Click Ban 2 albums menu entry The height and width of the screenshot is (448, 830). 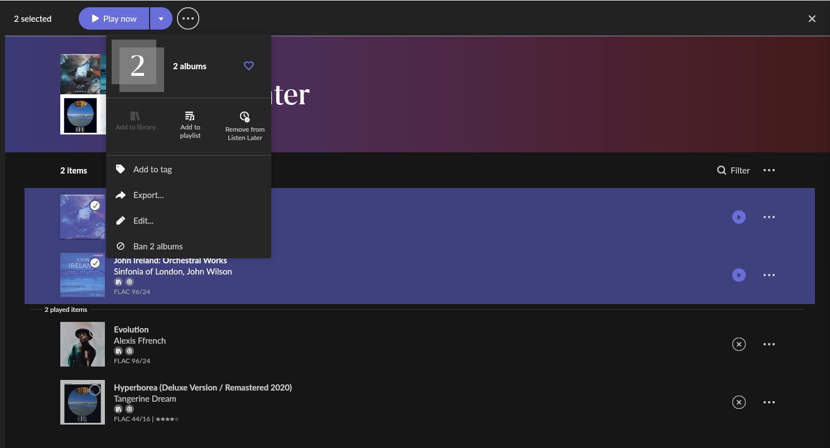coord(157,247)
